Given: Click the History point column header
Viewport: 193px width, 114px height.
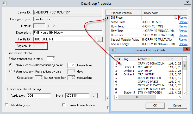Looking at the screenshot, I should pos(159,13).
